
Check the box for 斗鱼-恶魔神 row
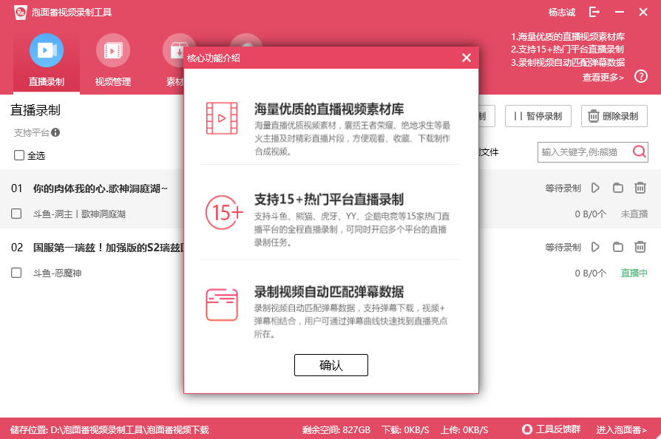tap(16, 273)
